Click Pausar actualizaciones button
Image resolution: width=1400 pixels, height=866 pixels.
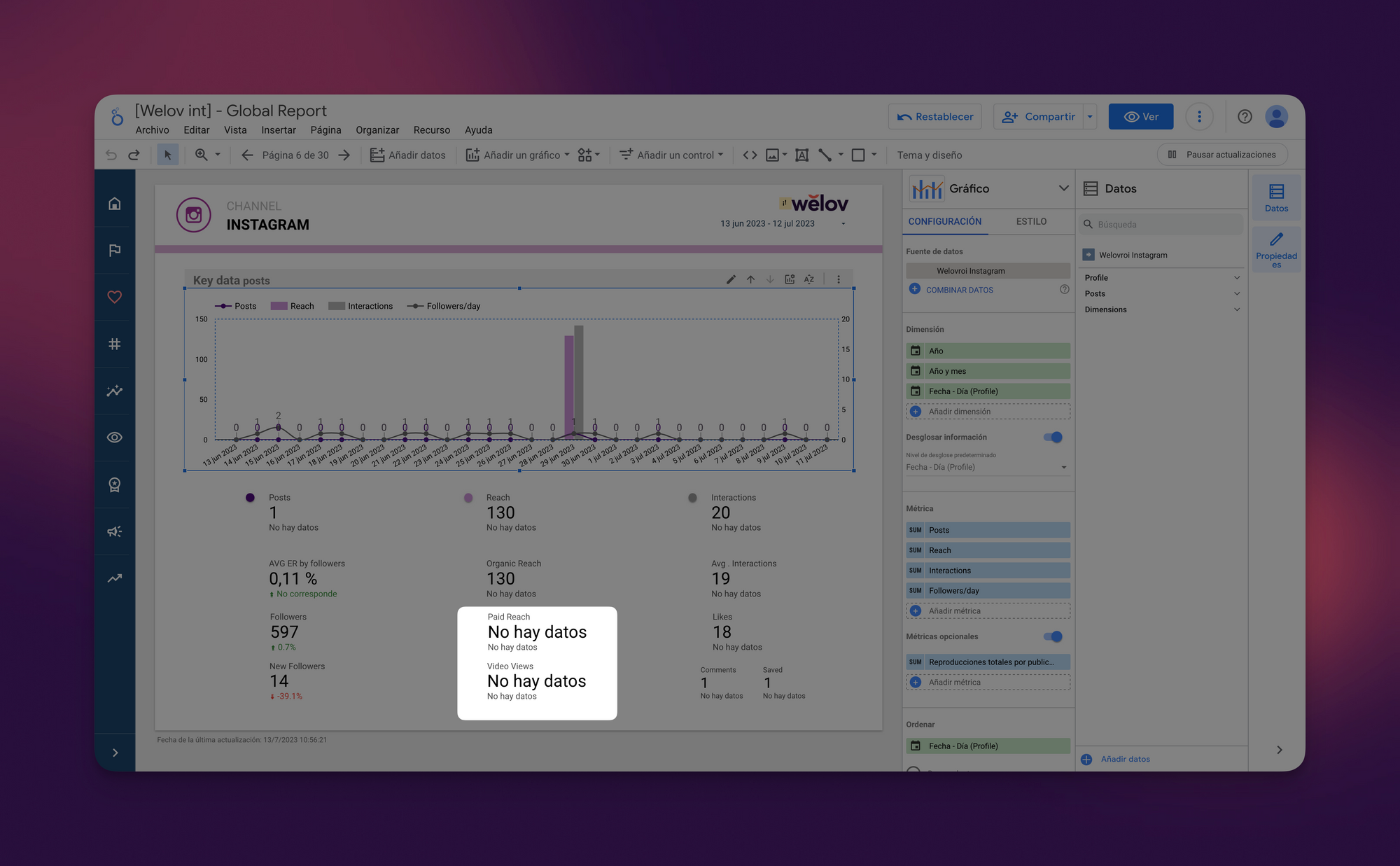[x=1222, y=155]
